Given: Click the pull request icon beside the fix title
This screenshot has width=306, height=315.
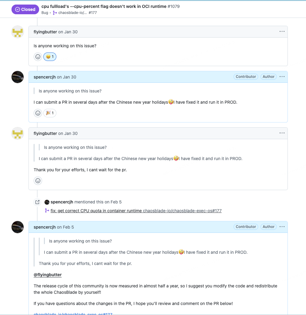Looking at the screenshot, I should click(x=47, y=211).
